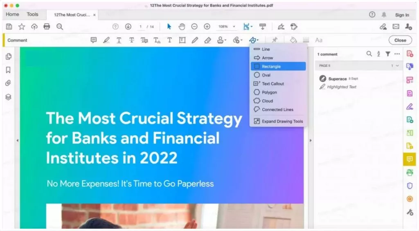Send file by email envelope icon
Viewport: 419px width, 231px height.
pos(396,27)
